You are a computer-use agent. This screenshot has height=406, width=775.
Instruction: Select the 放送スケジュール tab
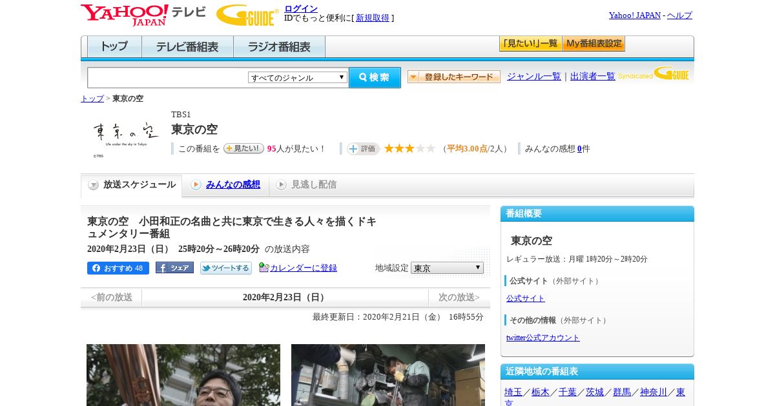click(131, 186)
